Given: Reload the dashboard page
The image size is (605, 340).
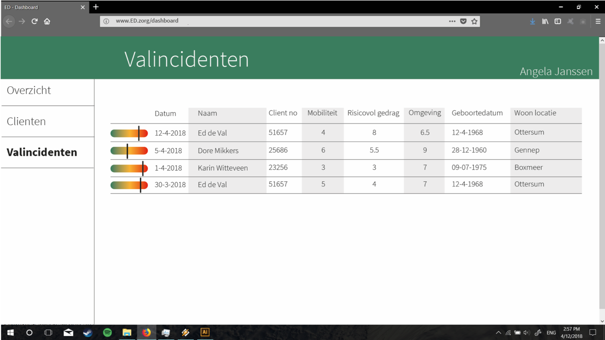Looking at the screenshot, I should point(35,21).
